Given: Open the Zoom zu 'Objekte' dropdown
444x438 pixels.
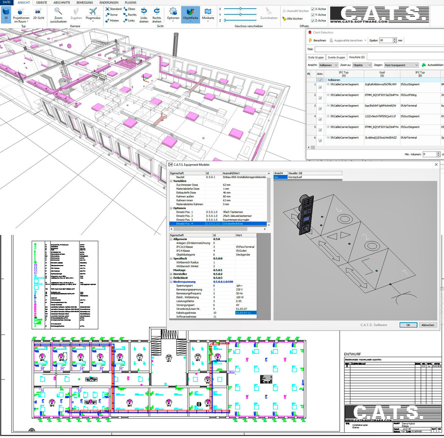Looking at the screenshot, I should 362,66.
